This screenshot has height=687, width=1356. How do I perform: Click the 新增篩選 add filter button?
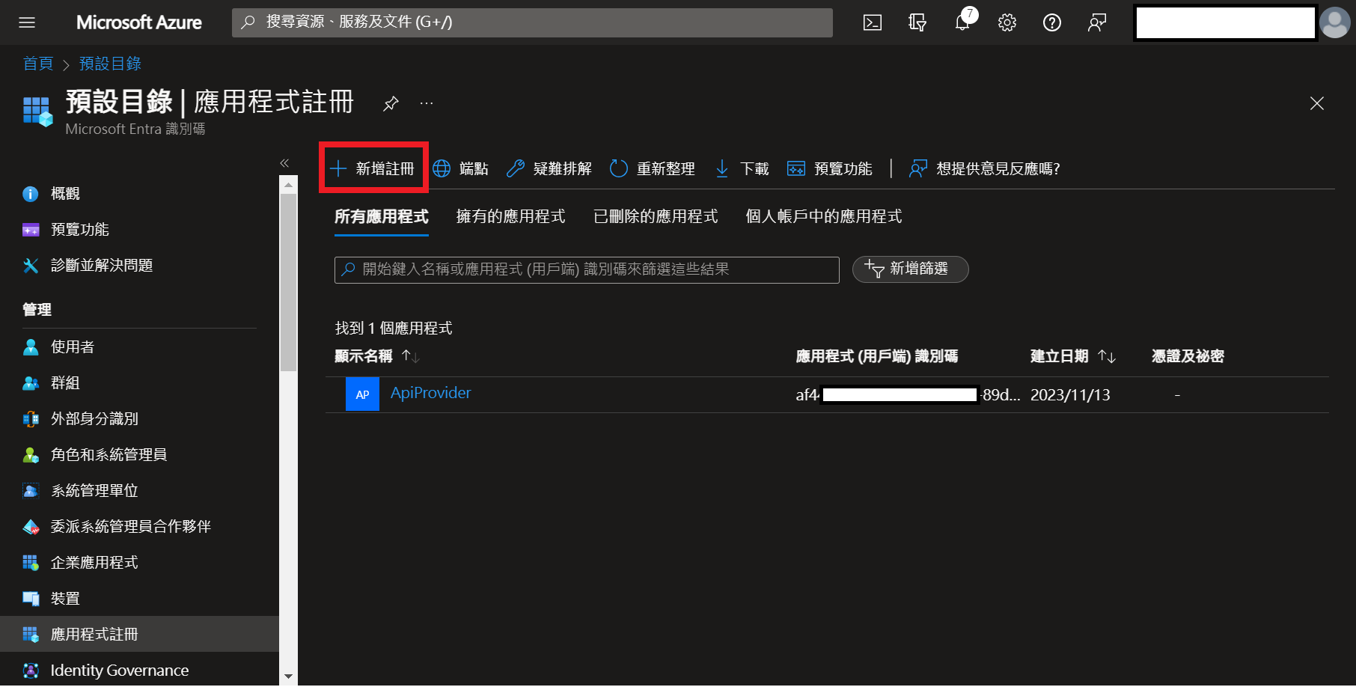coord(910,269)
